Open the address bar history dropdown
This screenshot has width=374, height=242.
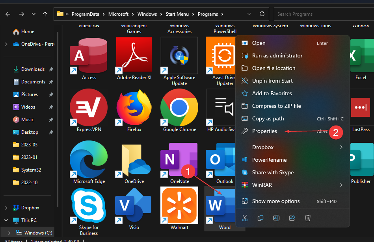click(x=249, y=14)
